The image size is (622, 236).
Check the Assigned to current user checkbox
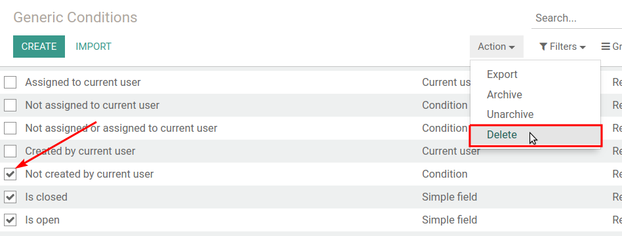[x=10, y=82]
